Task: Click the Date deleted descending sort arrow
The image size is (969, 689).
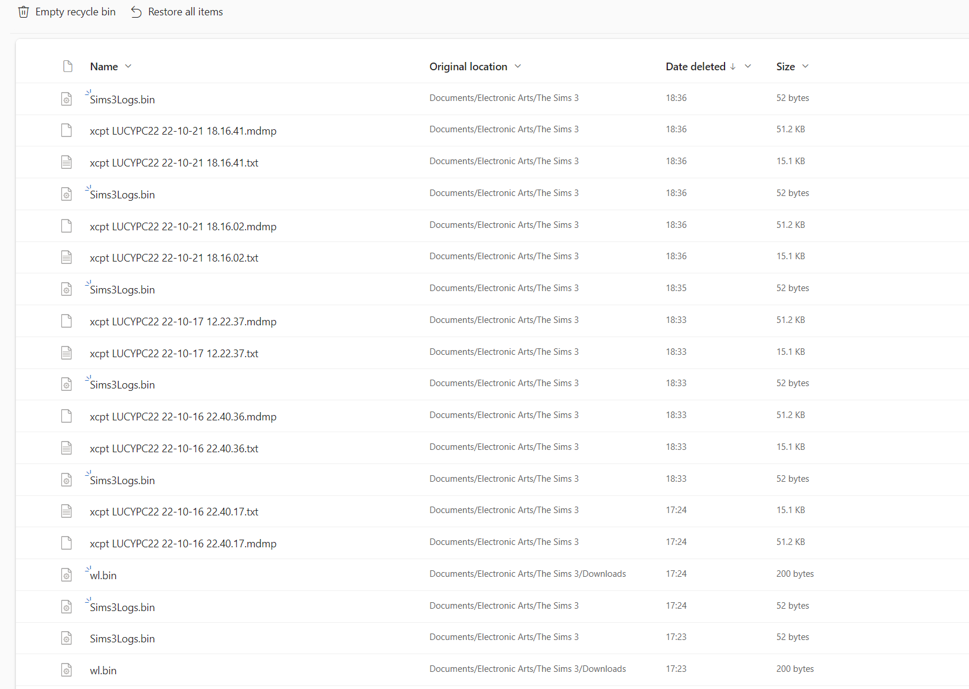Action: 733,66
